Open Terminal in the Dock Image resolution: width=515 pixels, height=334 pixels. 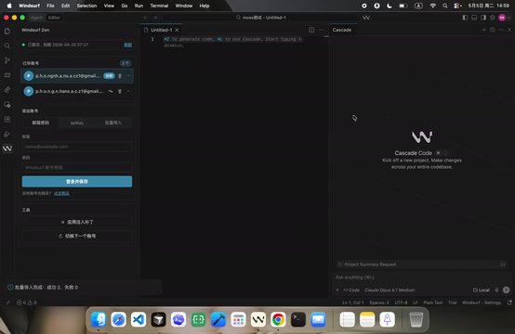(298, 319)
